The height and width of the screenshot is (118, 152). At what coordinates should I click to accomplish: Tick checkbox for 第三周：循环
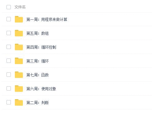point(9,61)
